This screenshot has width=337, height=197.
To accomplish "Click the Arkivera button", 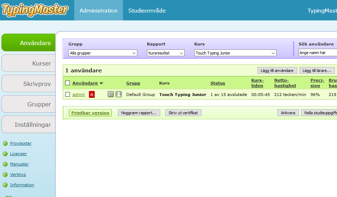I will (288, 113).
